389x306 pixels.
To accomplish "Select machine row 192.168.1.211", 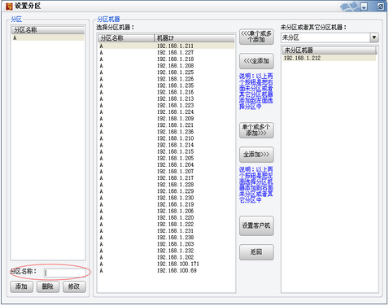I will 166,46.
